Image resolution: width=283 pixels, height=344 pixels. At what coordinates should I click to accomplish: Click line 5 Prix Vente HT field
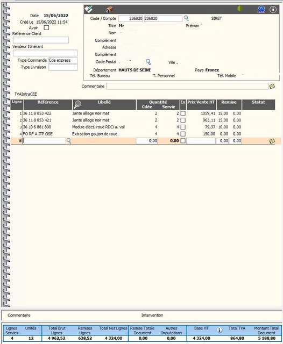coord(201,141)
